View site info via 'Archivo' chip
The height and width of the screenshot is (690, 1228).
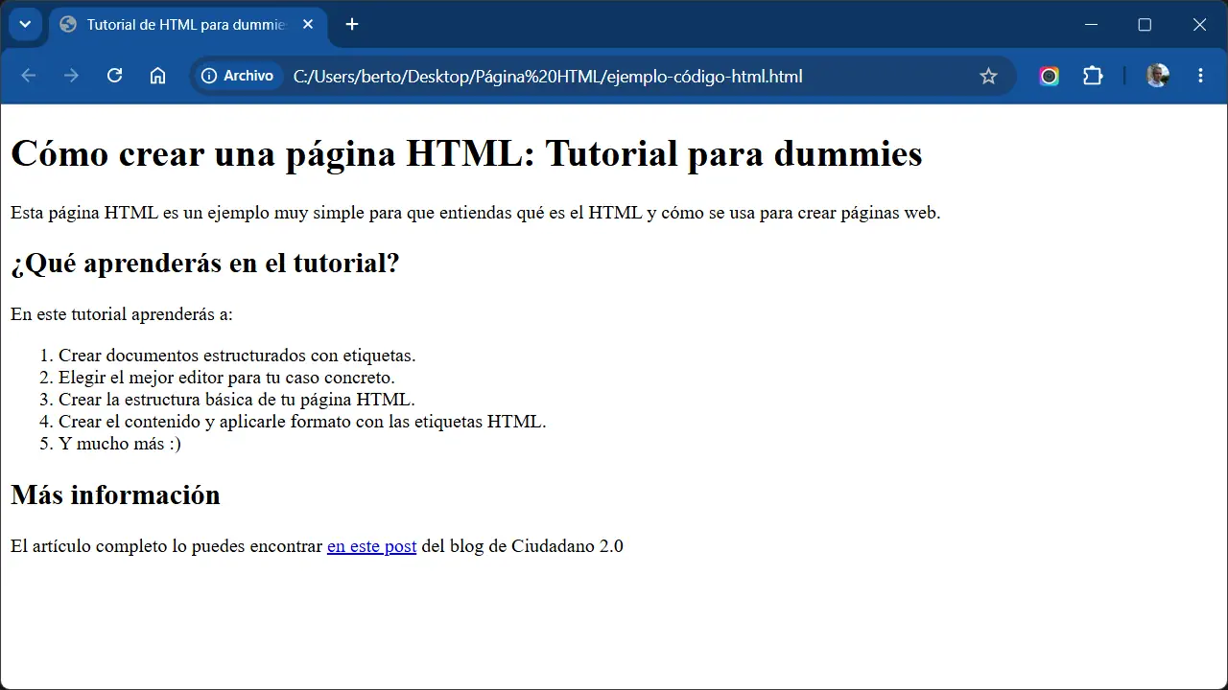click(238, 76)
